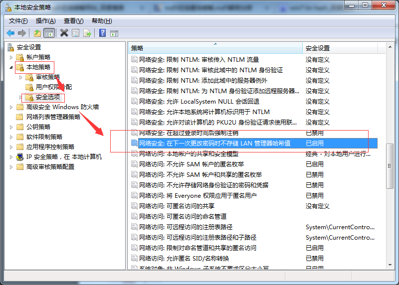Sort by the 策略 column header

[215, 48]
